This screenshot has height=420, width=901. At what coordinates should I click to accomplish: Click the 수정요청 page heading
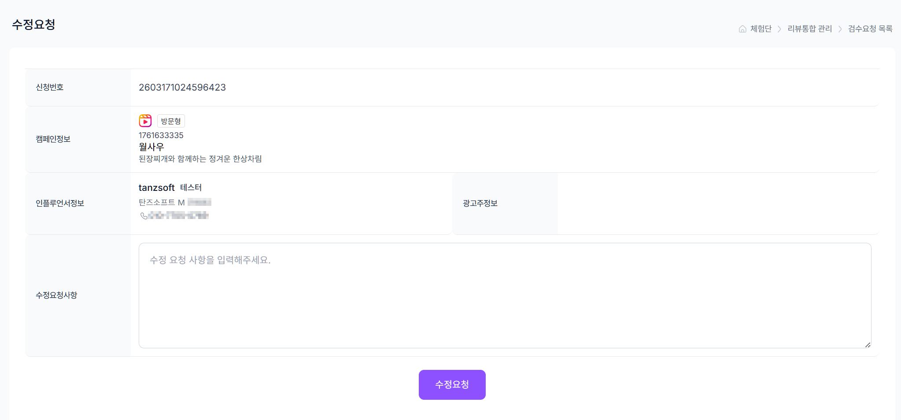[x=33, y=25]
